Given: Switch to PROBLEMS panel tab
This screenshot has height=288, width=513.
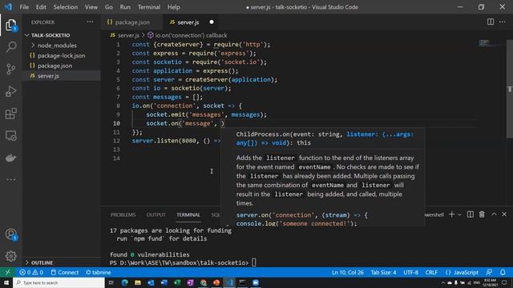Looking at the screenshot, I should [x=123, y=214].
